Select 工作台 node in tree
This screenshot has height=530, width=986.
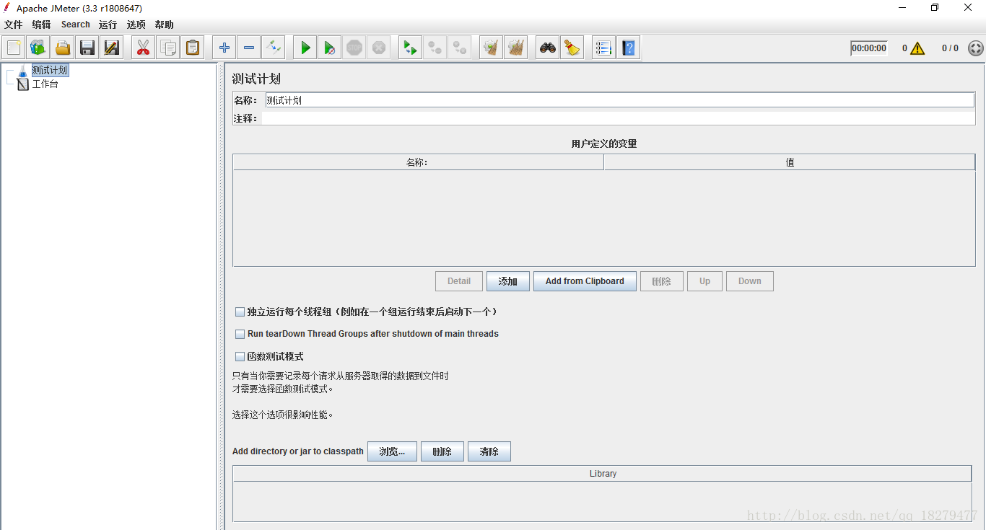[x=45, y=84]
